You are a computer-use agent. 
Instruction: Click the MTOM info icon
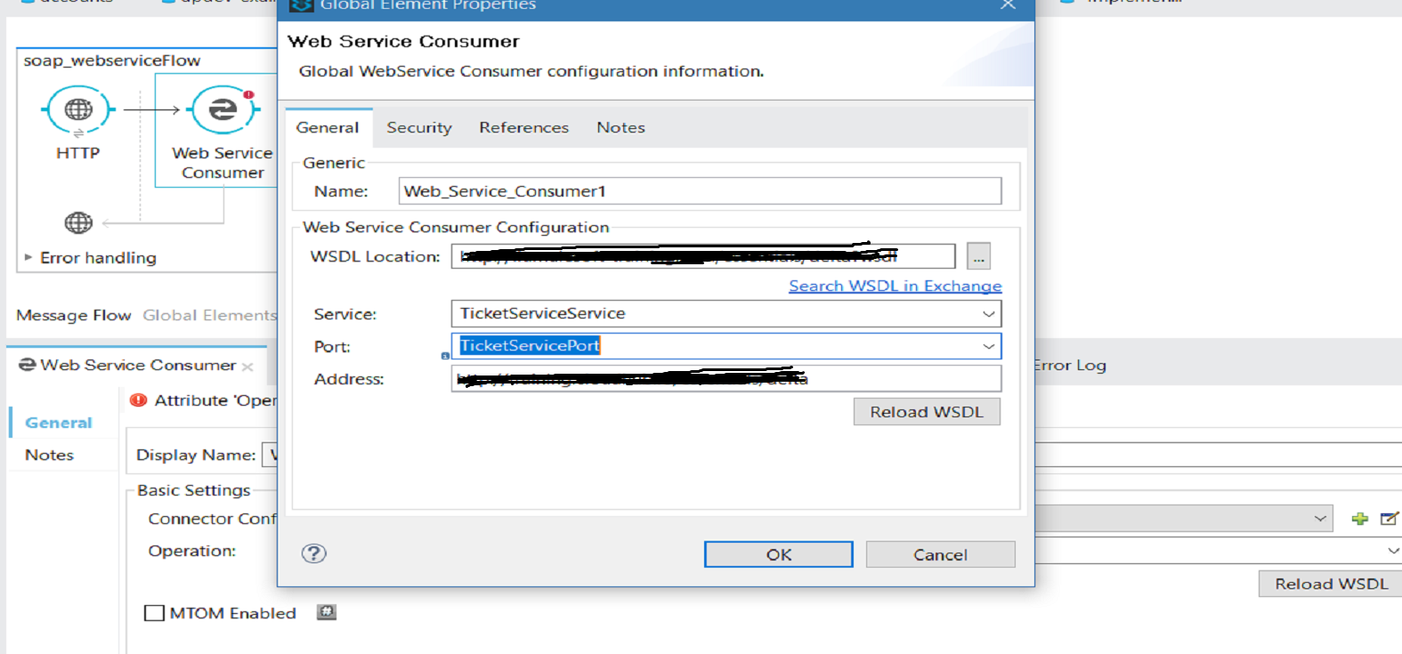(x=327, y=612)
